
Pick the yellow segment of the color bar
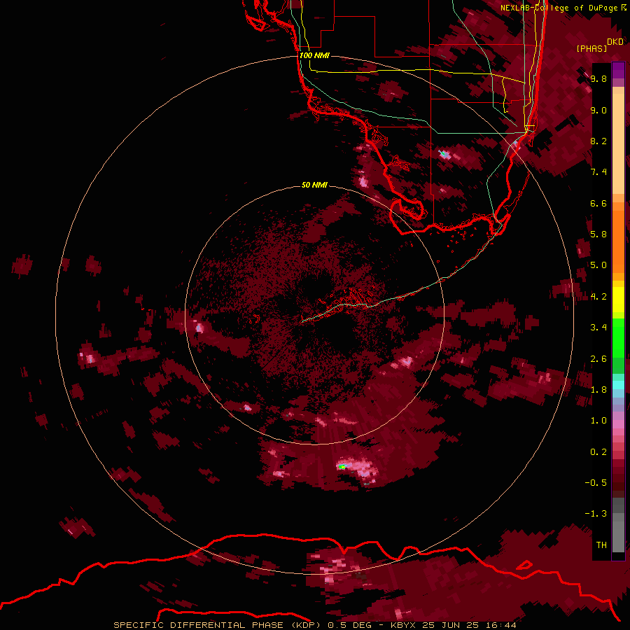(618, 300)
